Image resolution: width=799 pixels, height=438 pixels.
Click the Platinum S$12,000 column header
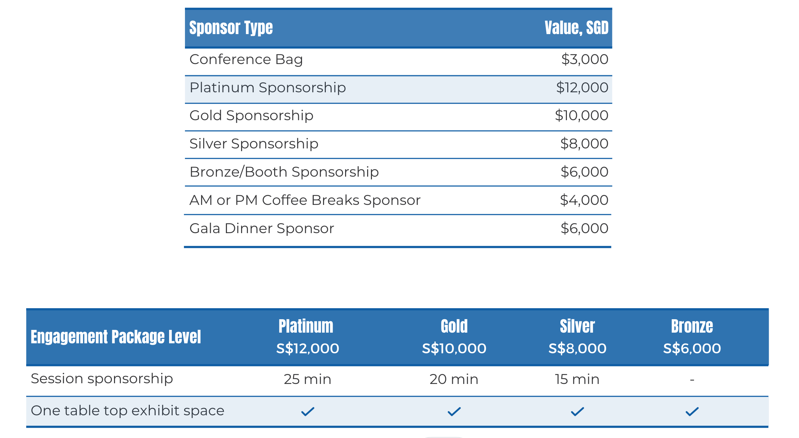coord(308,336)
